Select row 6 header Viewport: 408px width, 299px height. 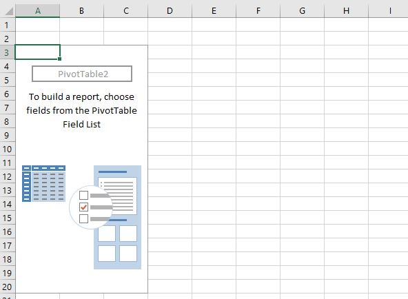point(8,94)
